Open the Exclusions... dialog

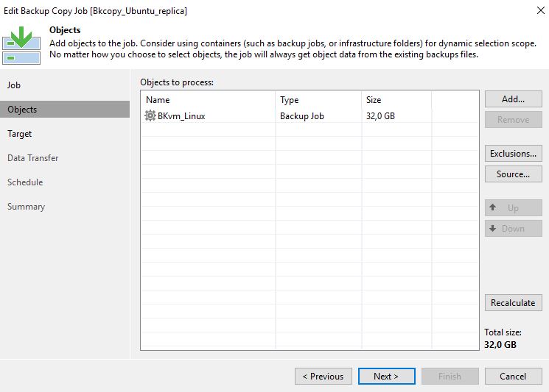514,154
